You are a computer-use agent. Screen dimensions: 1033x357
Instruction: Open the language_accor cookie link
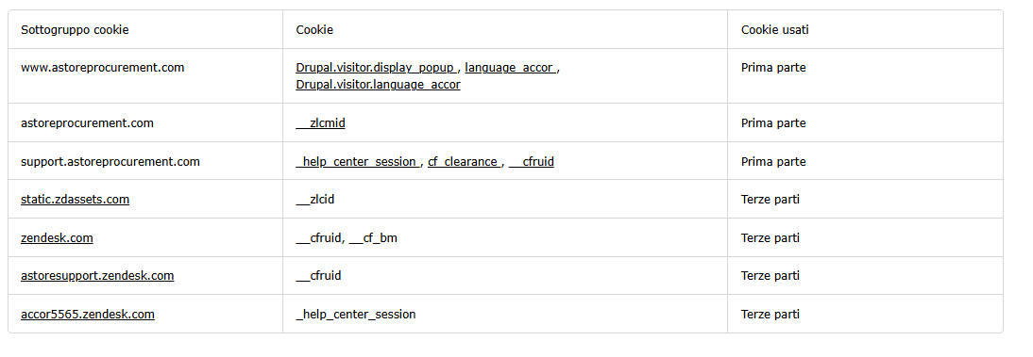click(x=511, y=68)
